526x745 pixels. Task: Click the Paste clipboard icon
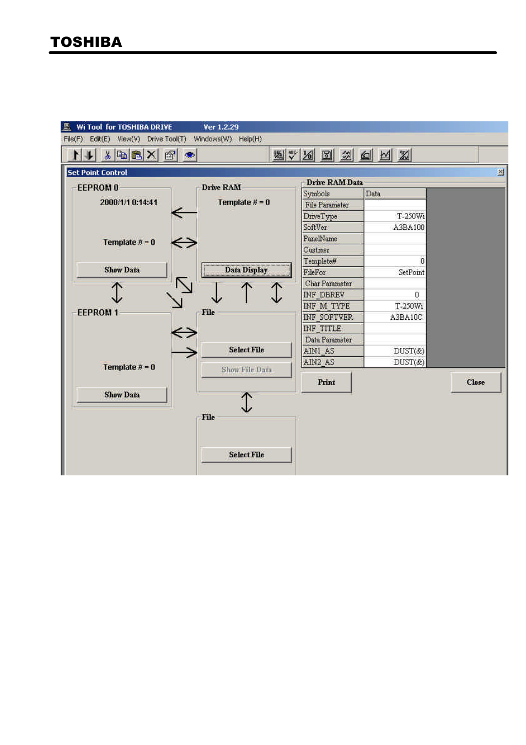click(137, 155)
